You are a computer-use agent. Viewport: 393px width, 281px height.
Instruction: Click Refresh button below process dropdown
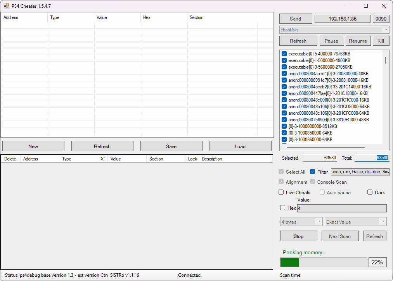[298, 41]
